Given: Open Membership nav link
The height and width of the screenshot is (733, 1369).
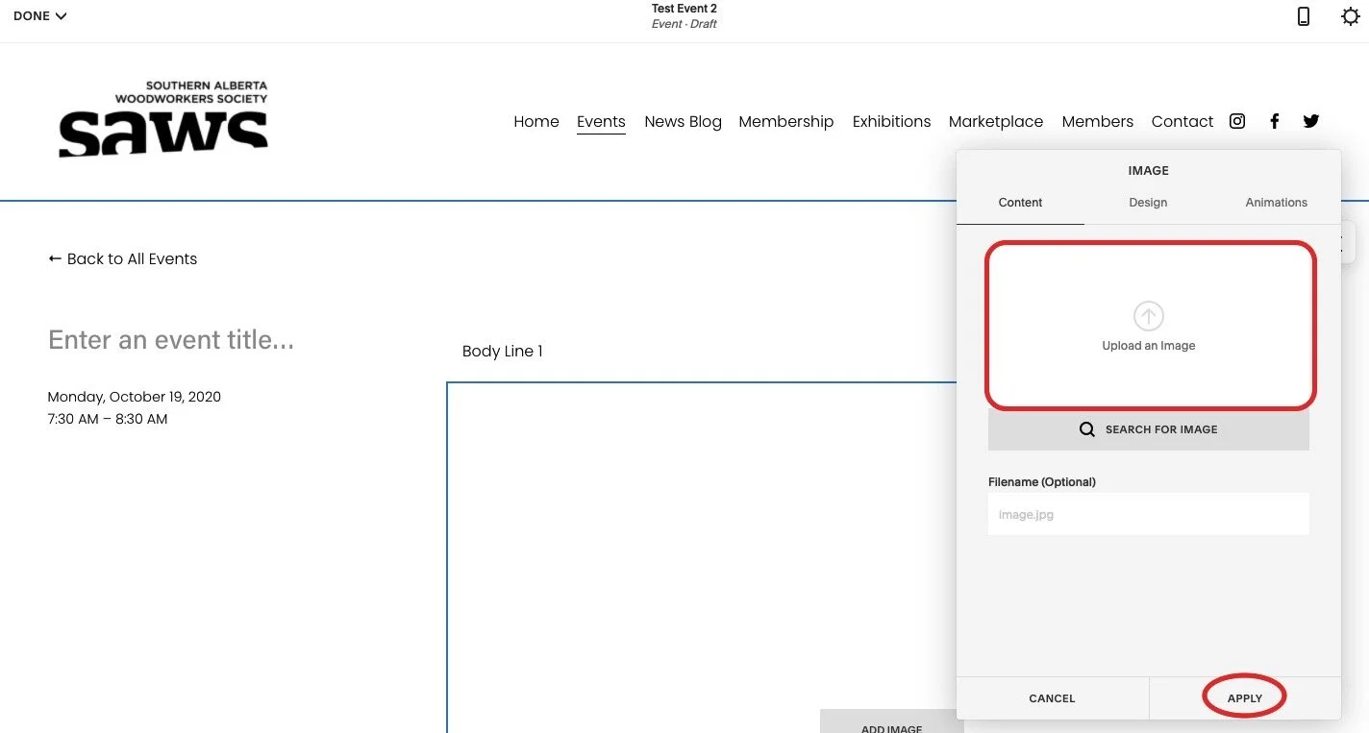Looking at the screenshot, I should pos(786,122).
